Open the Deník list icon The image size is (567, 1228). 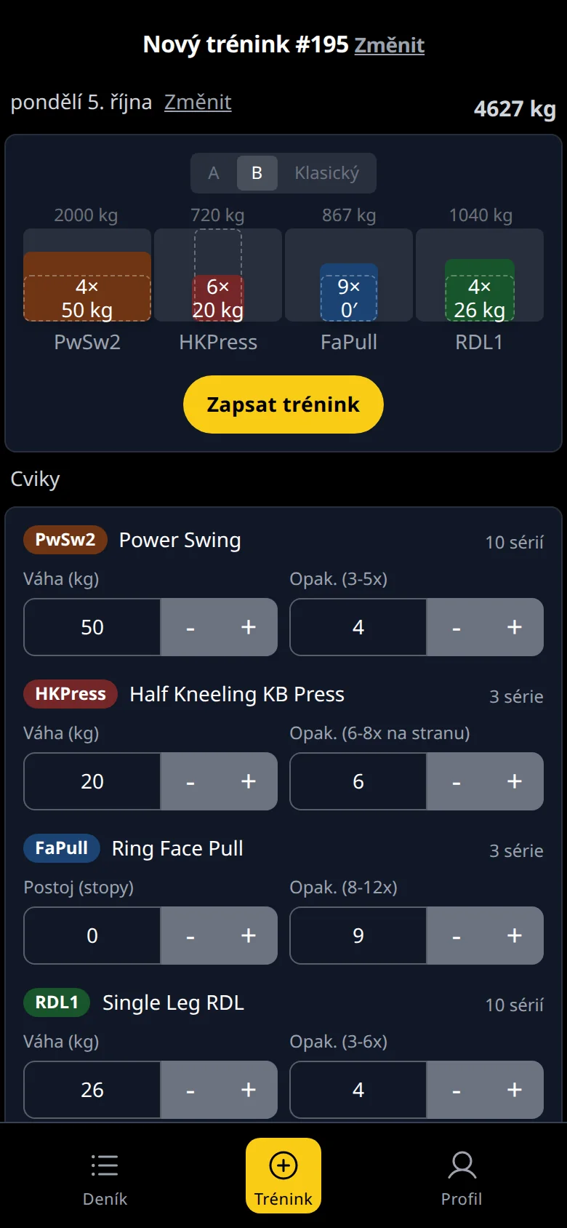click(x=105, y=1165)
